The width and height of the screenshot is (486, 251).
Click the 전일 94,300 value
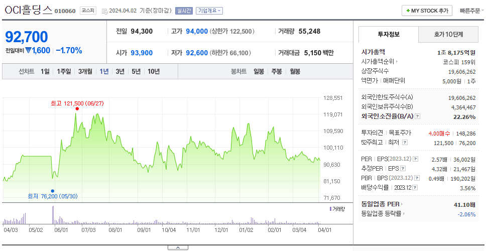pos(142,31)
